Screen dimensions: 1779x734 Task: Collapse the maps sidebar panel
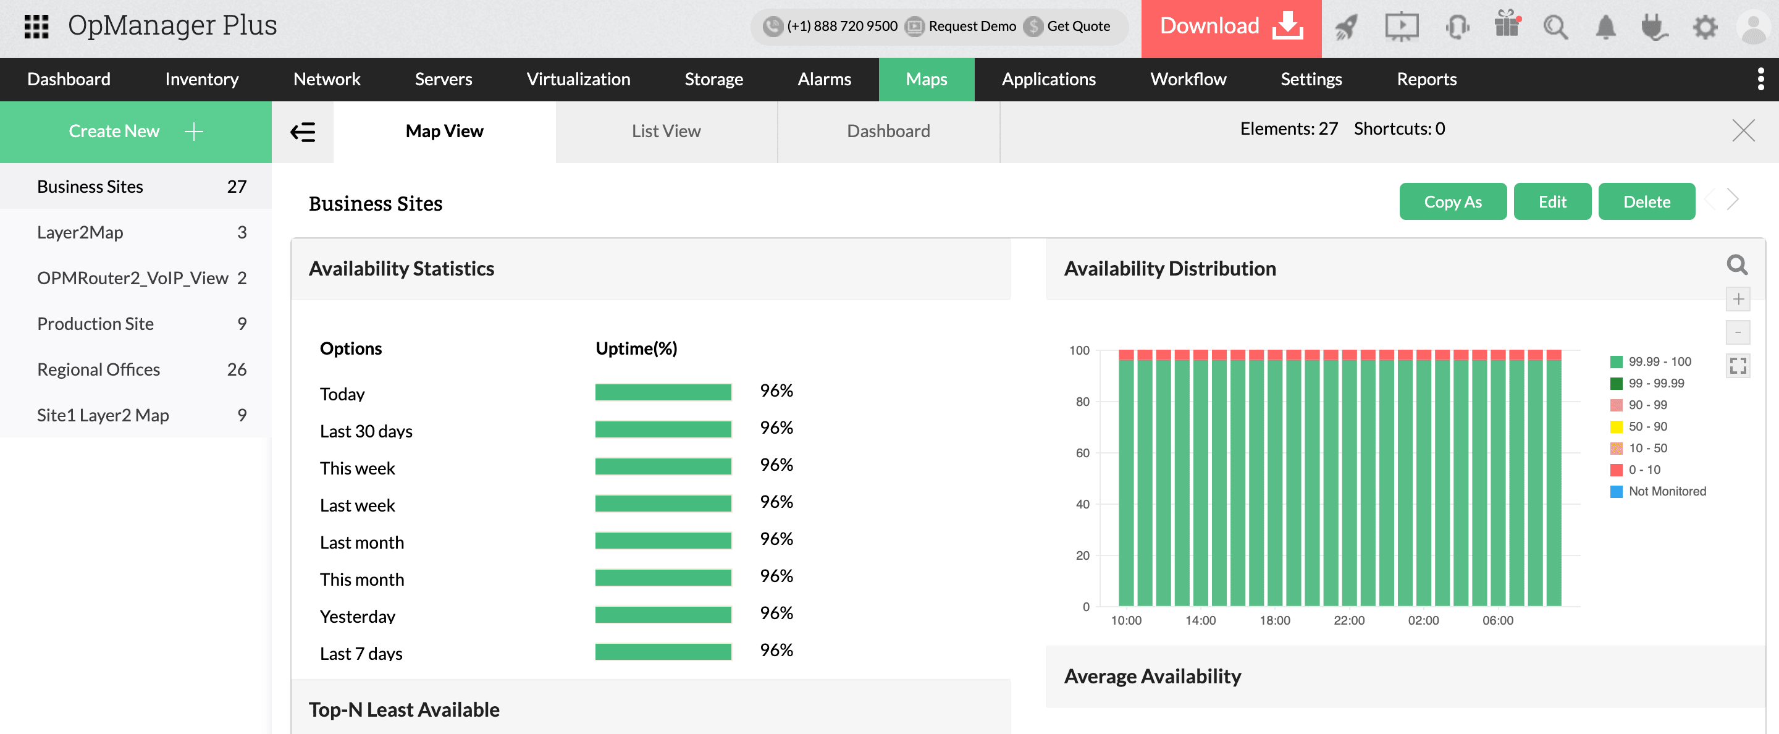coord(303,131)
